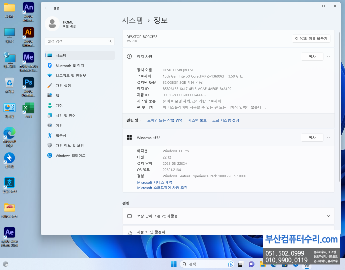Open 접근성 settings
The image size is (345, 270).
pos(80,135)
